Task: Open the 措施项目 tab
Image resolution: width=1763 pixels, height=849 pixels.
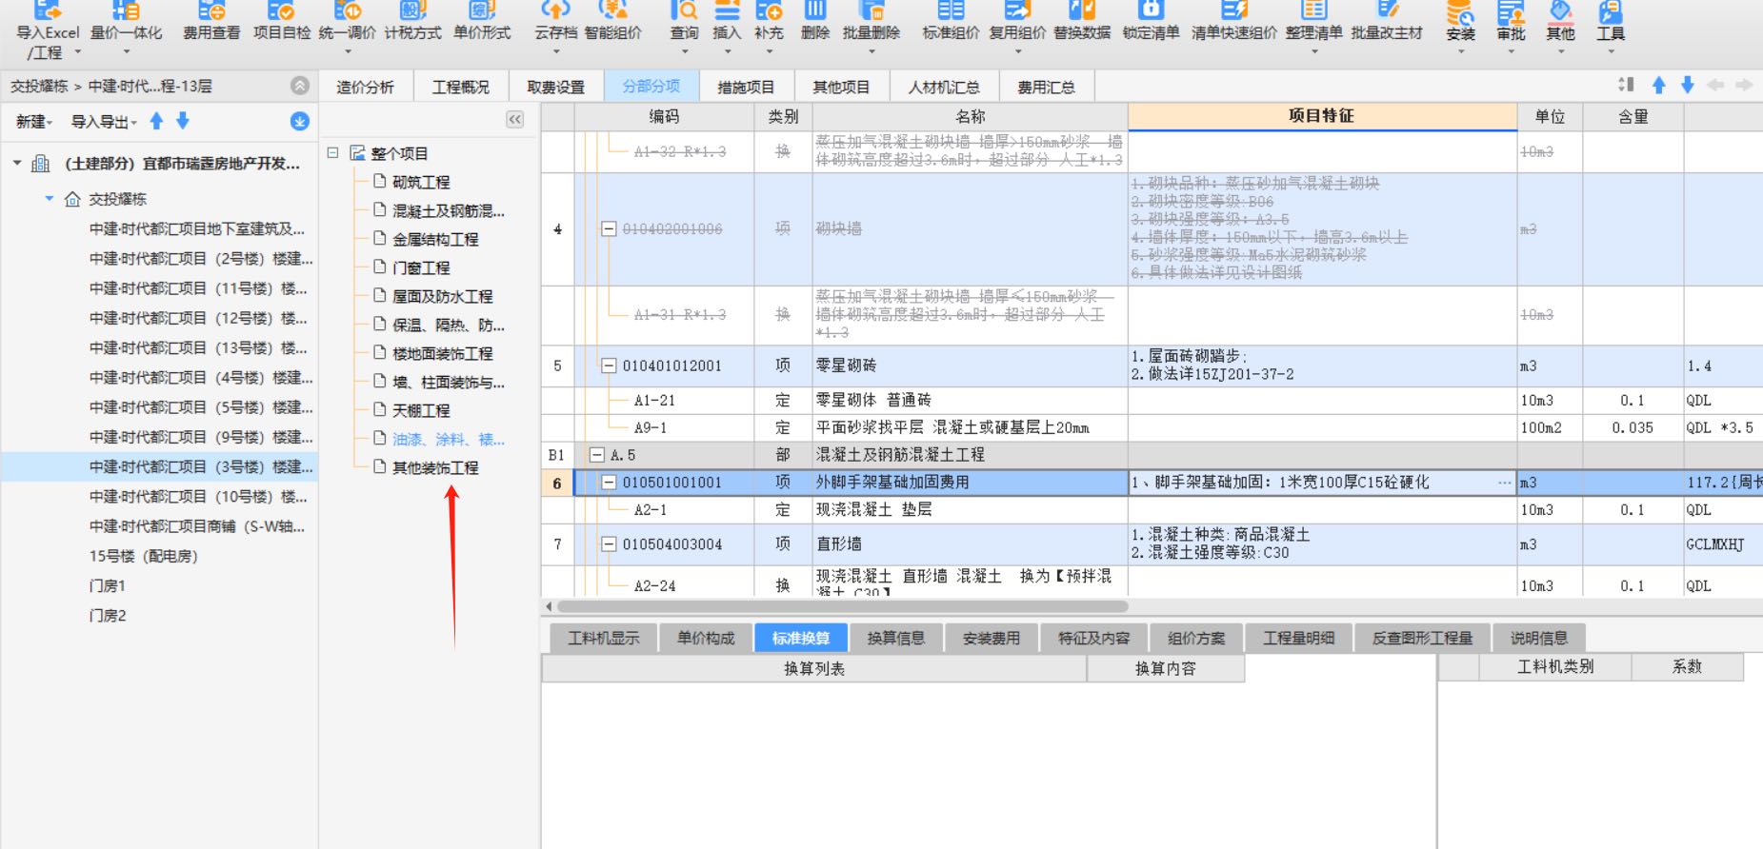Action: tap(746, 87)
